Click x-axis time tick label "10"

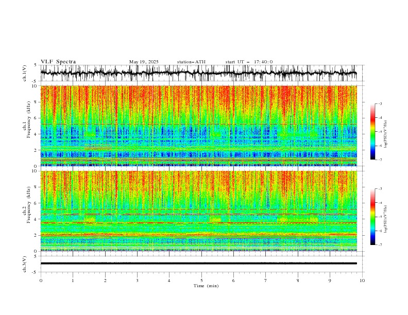tap(362, 281)
